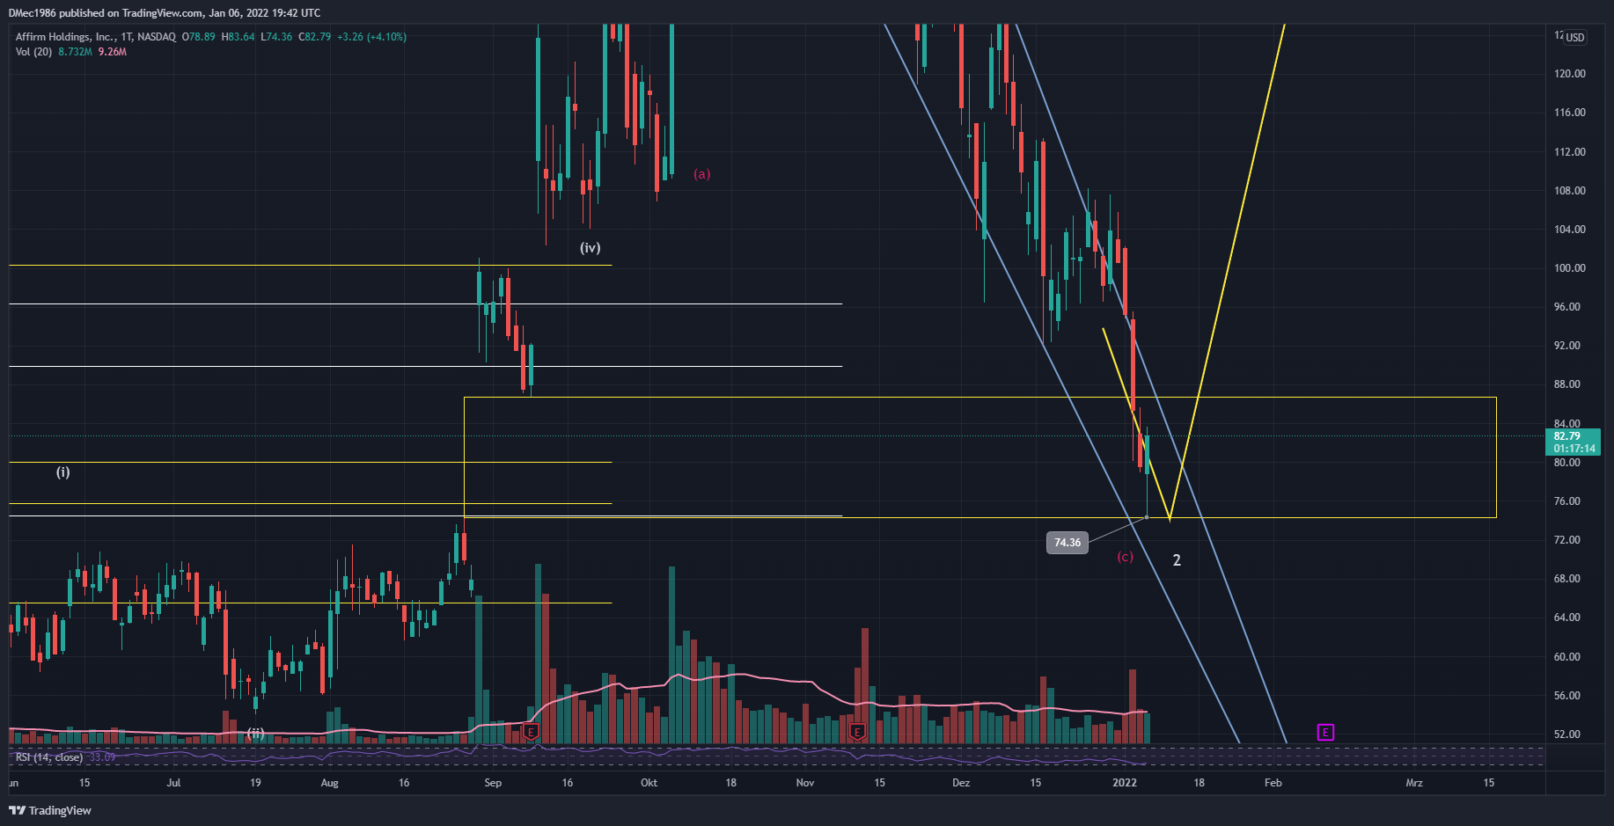Click the Dez label on the time axis
The image size is (1614, 826).
pos(961,783)
